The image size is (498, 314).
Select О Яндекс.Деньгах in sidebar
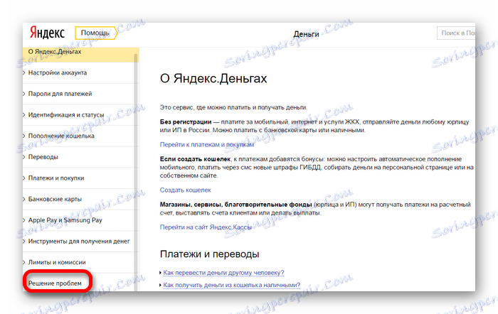(80, 53)
